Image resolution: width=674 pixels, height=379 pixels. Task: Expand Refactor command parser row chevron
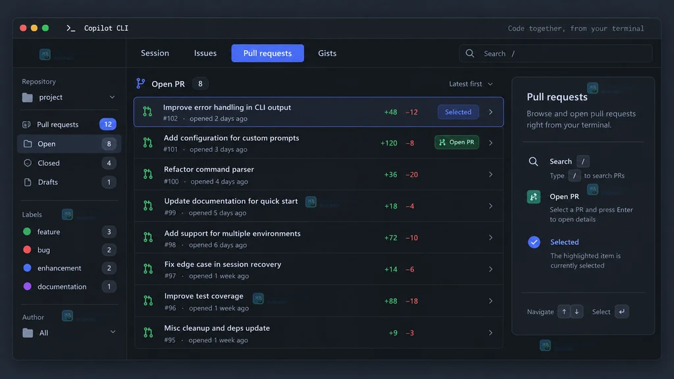pos(490,174)
